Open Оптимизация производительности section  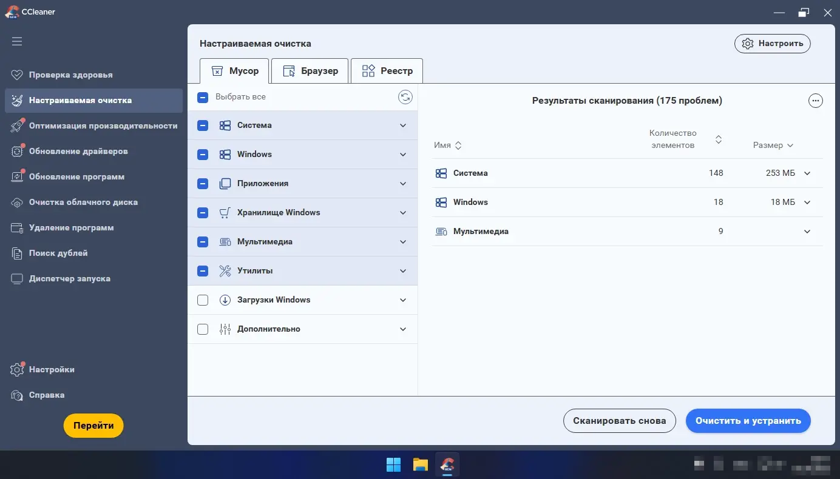(x=93, y=126)
